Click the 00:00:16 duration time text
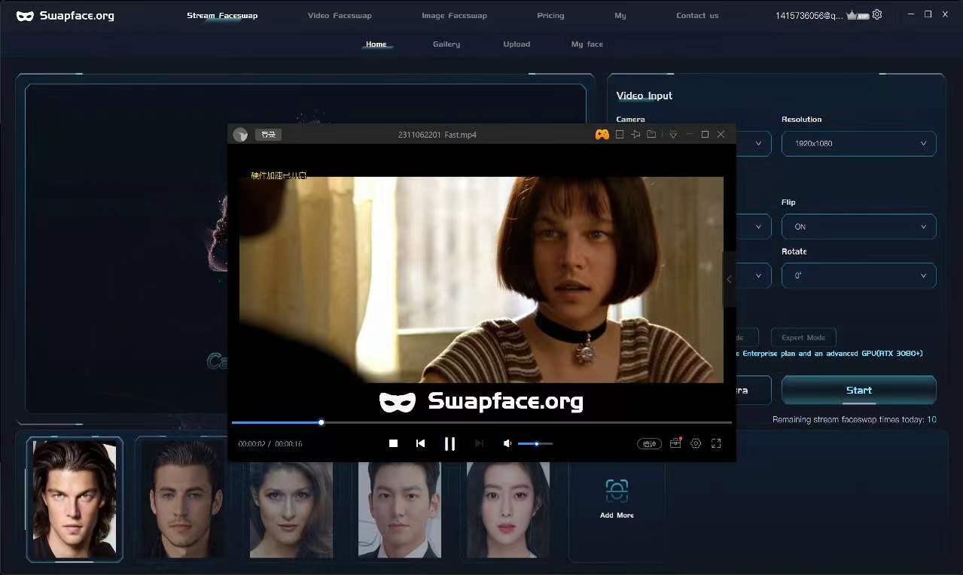Image resolution: width=963 pixels, height=575 pixels. (x=288, y=444)
